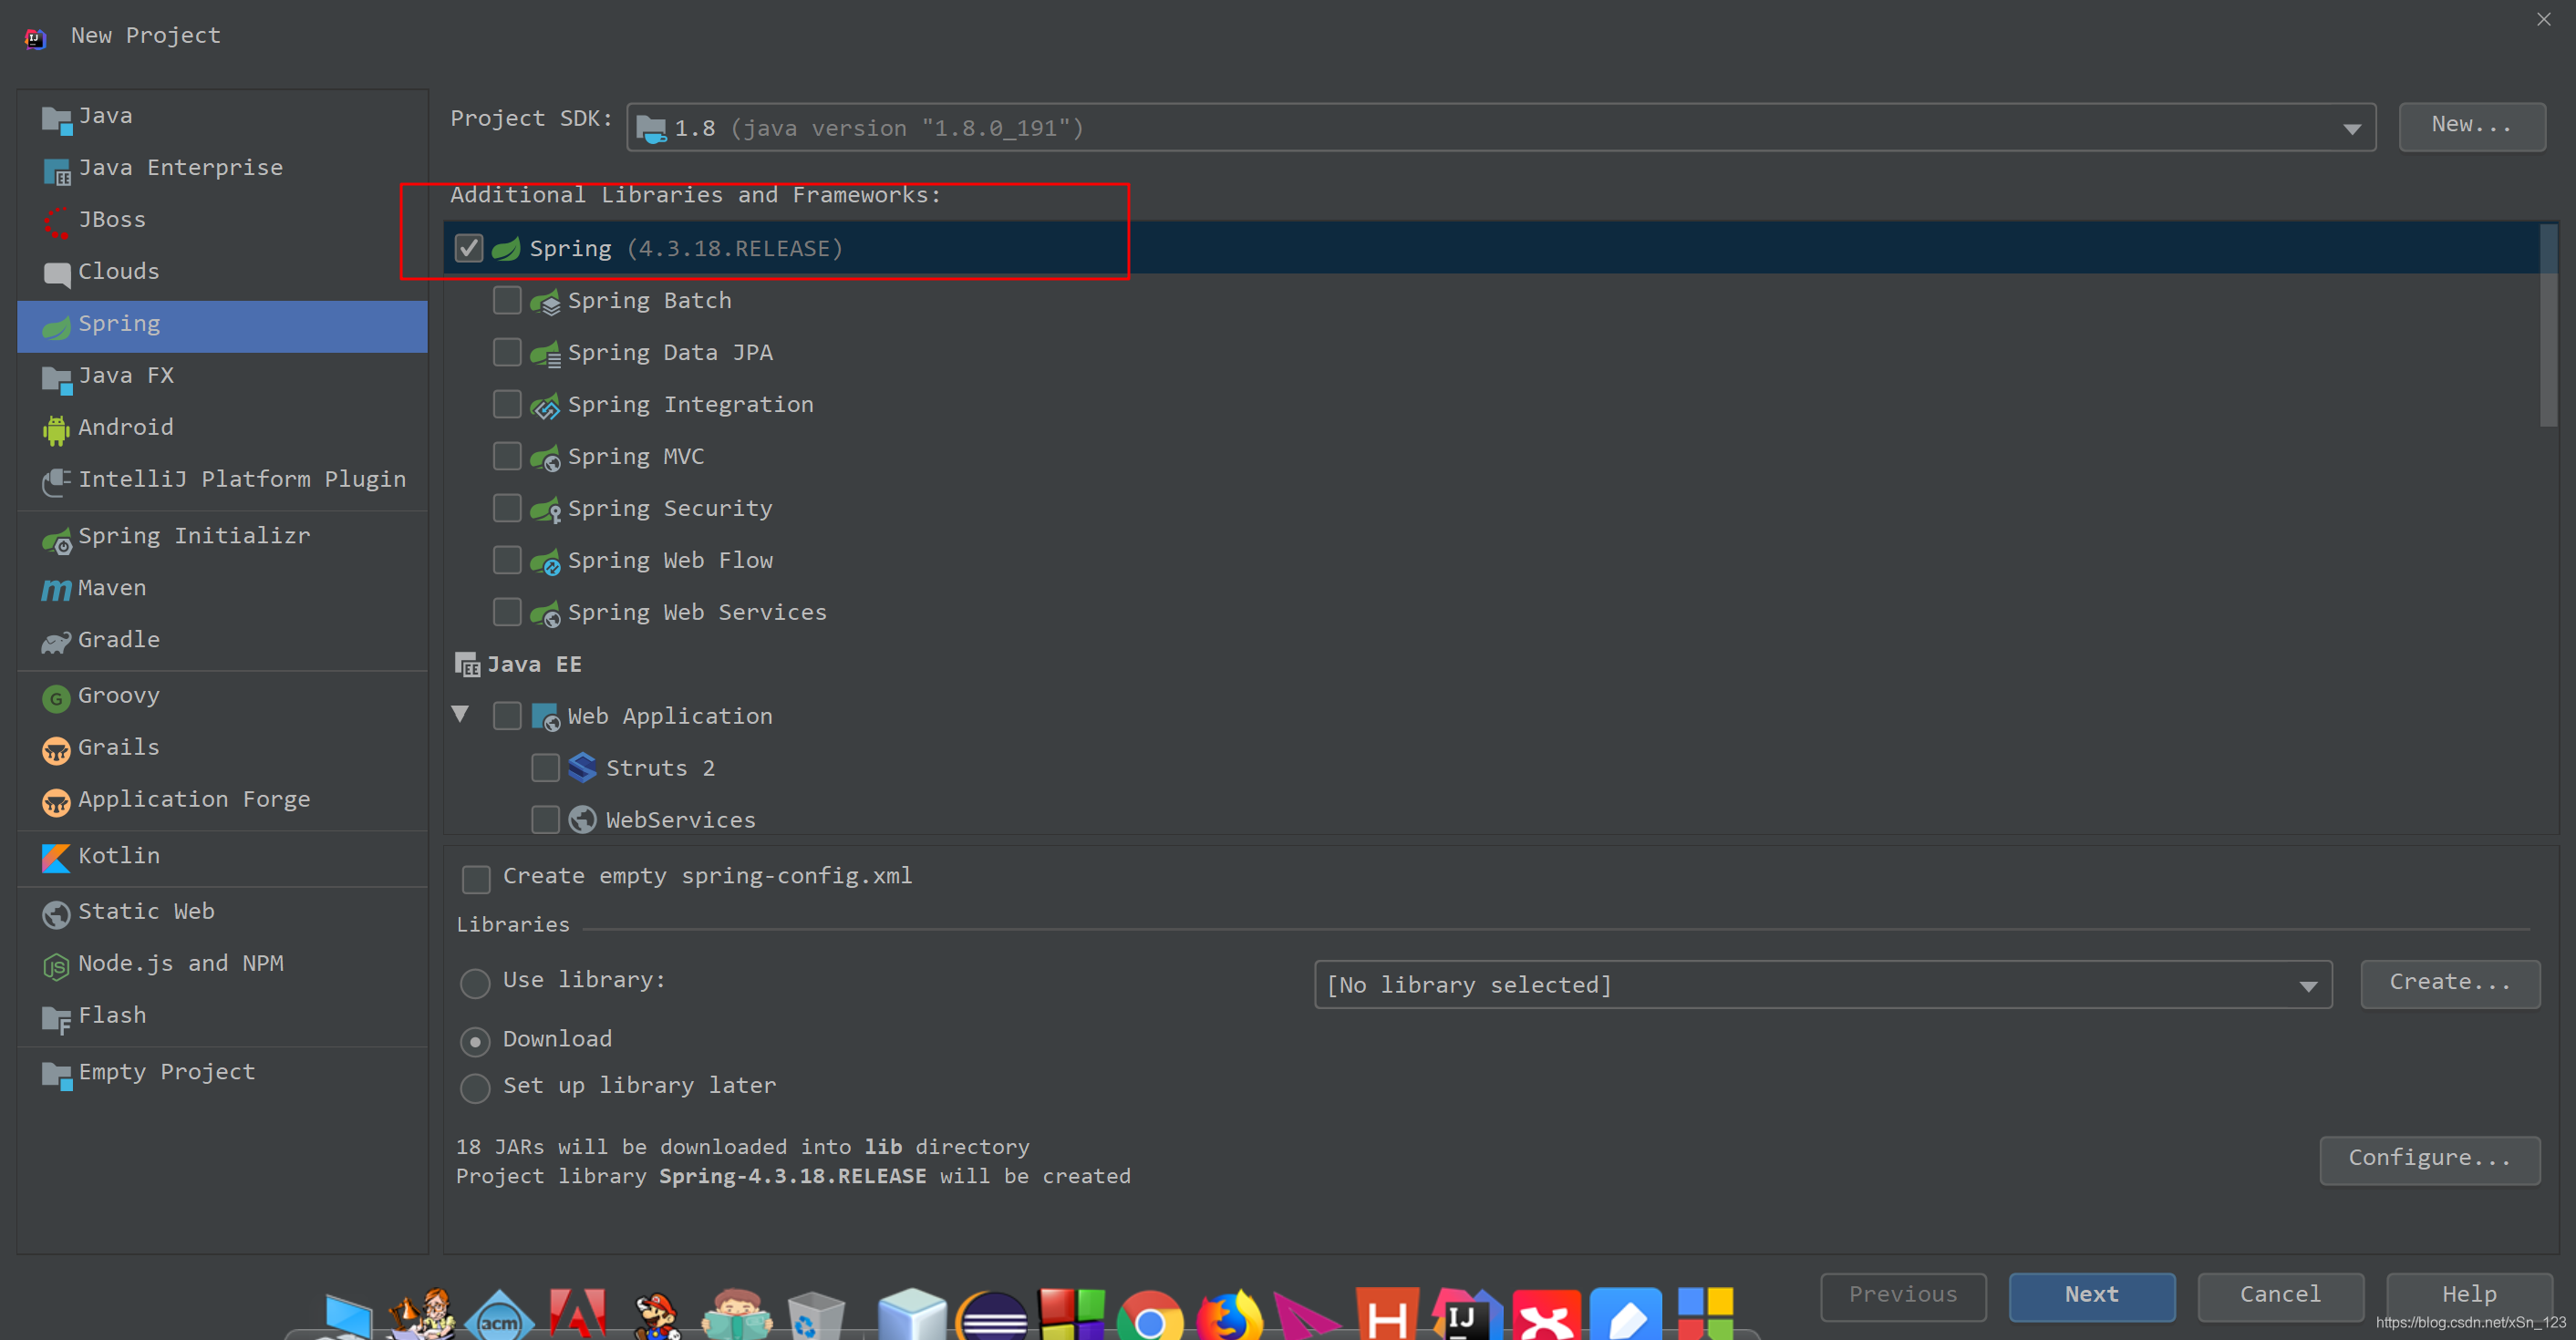The width and height of the screenshot is (2576, 1340).
Task: Click the Spring Integration icon
Action: [x=545, y=406]
